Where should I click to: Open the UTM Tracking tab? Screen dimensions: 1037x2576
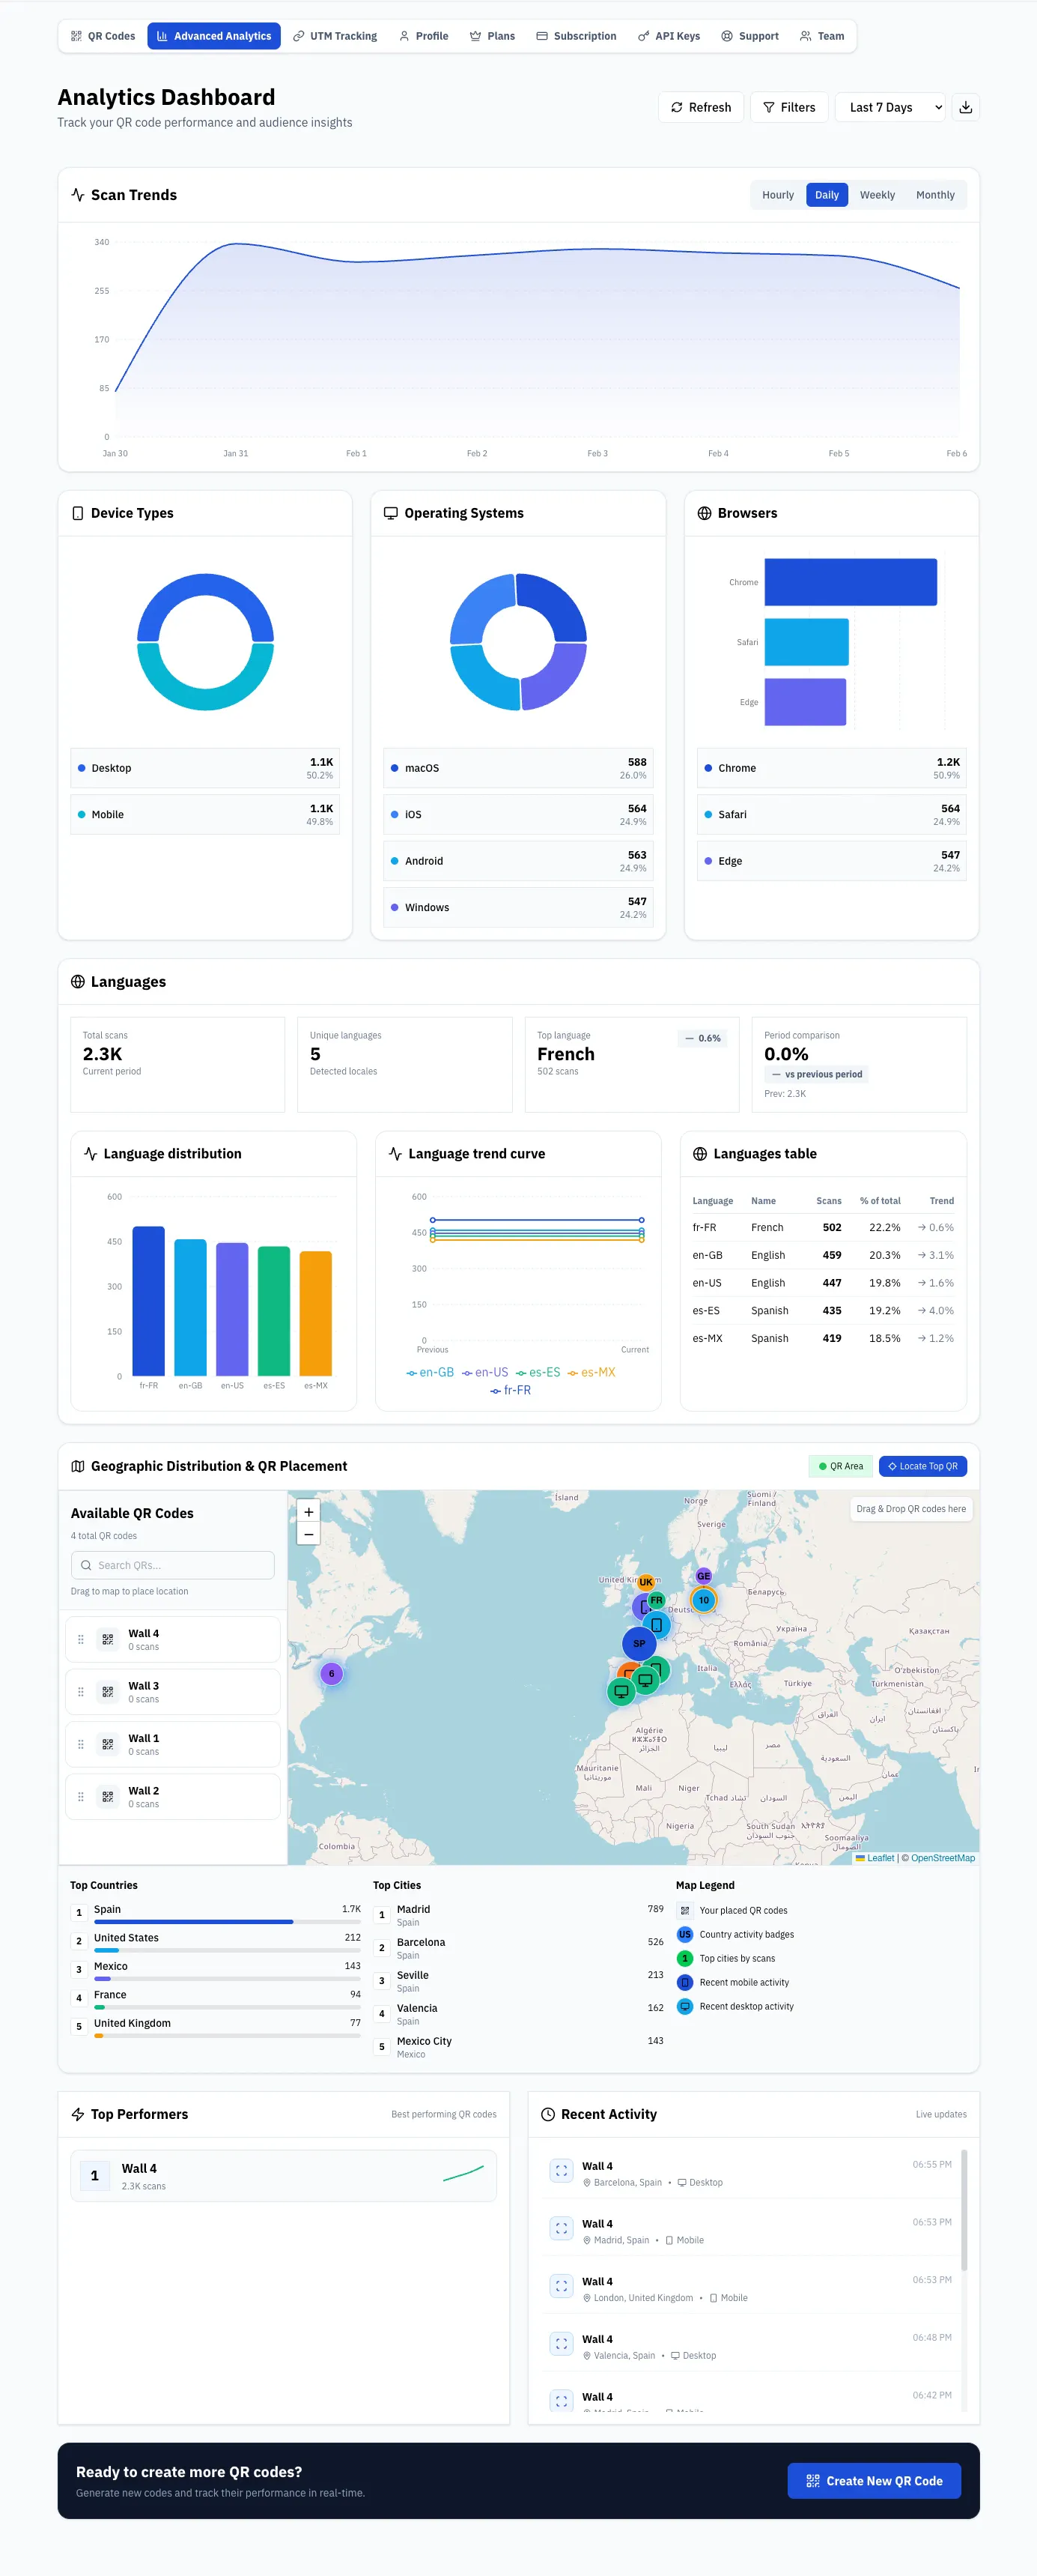(335, 36)
